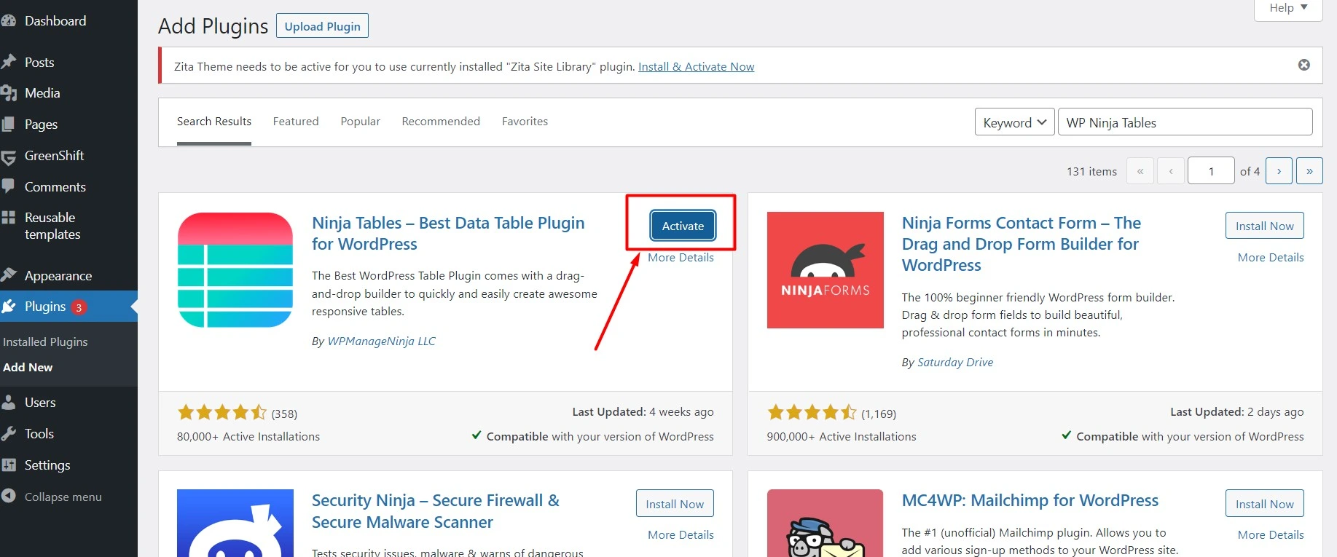Open Posts in the sidebar

pos(39,63)
